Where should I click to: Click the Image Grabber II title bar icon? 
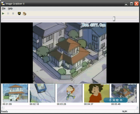[x=3, y=4]
